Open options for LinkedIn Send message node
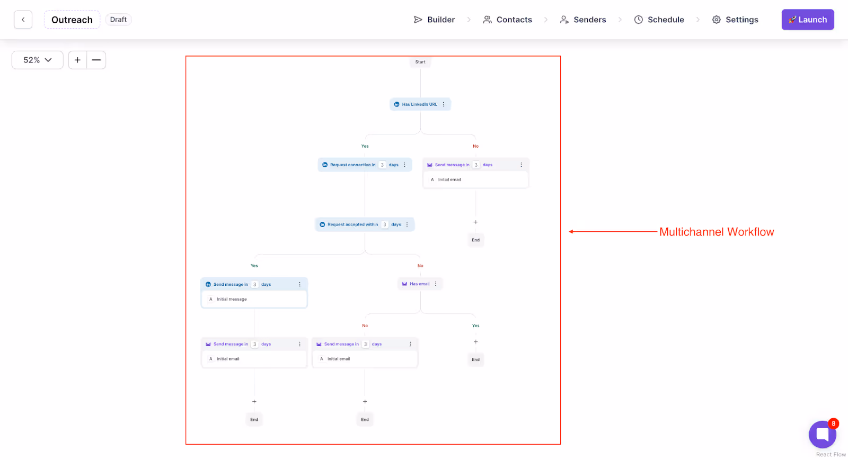This screenshot has height=460, width=848. (x=299, y=284)
